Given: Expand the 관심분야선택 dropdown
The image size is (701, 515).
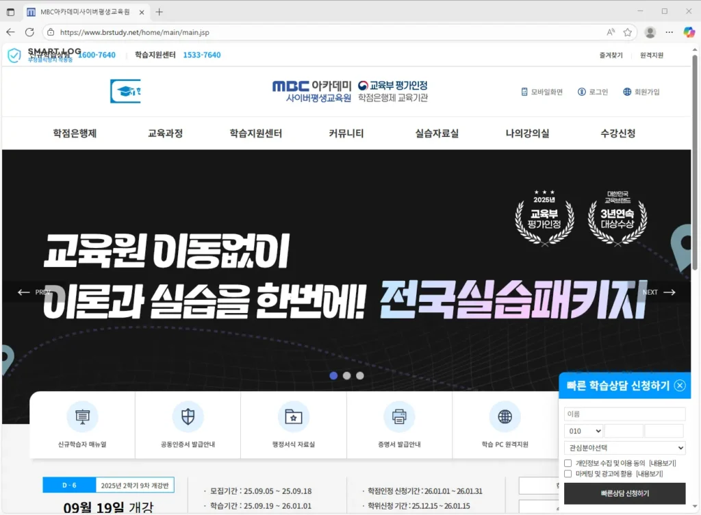Looking at the screenshot, I should click(624, 447).
